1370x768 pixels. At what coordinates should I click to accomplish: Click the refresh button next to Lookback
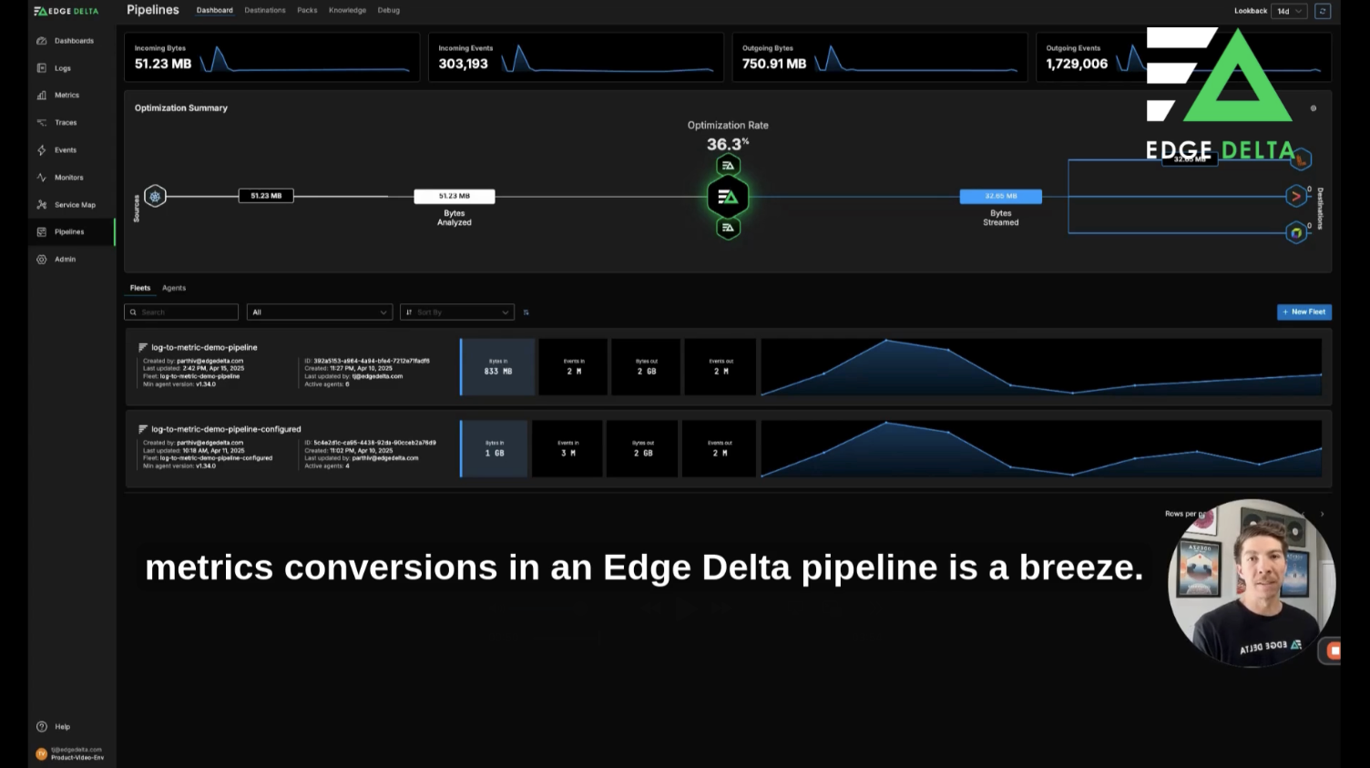1323,10
